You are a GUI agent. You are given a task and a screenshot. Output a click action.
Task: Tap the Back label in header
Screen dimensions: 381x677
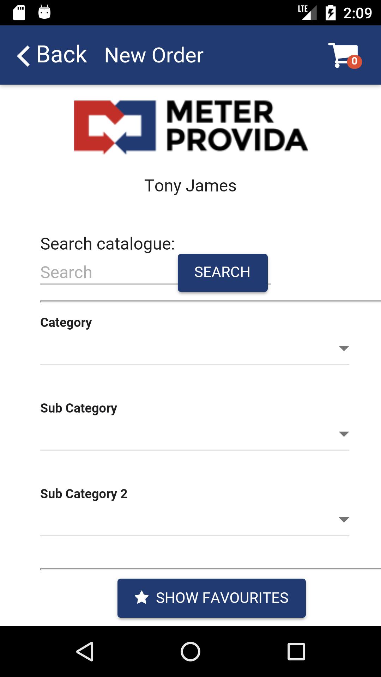[x=62, y=55]
